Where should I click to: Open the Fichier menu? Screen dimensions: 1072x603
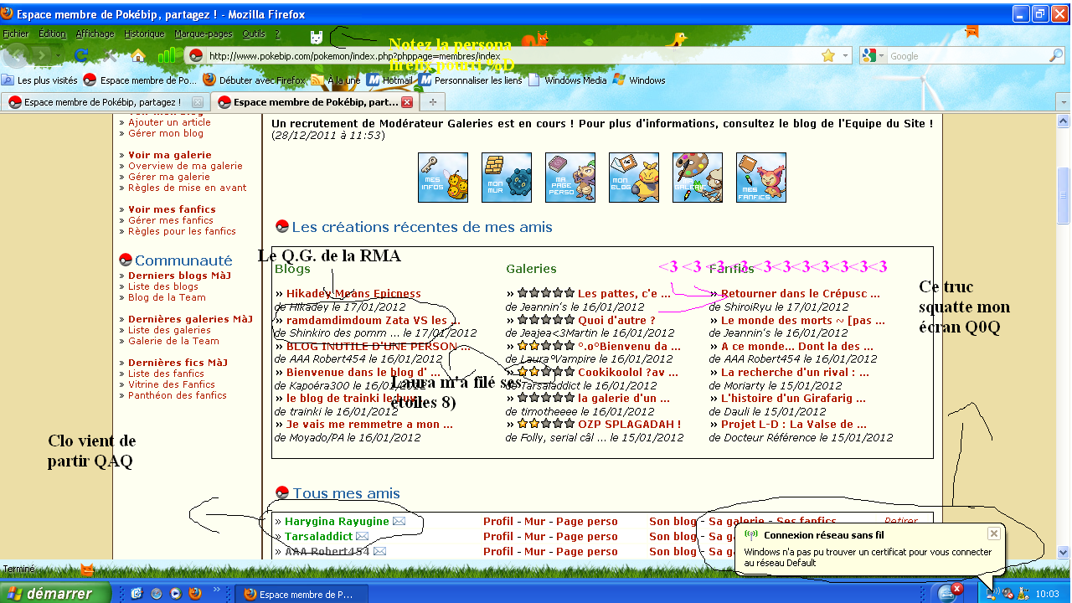point(16,33)
